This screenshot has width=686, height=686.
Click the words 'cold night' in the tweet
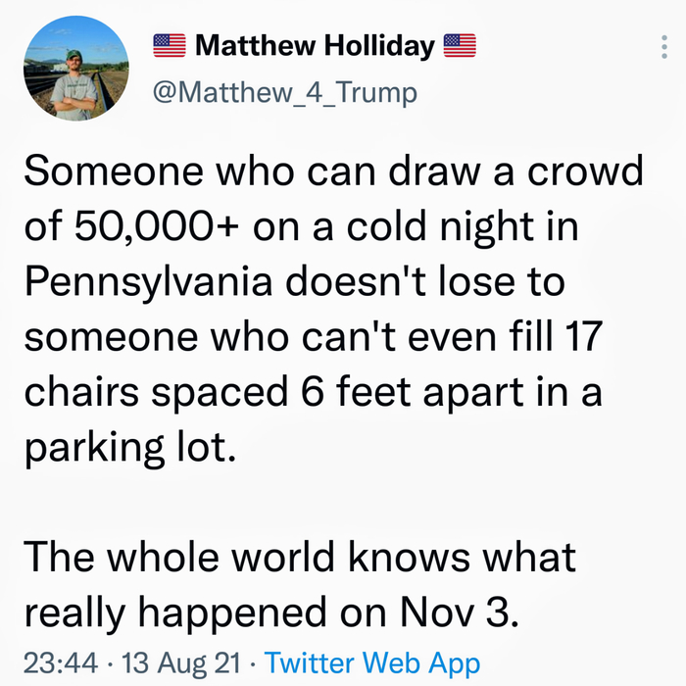point(437,228)
